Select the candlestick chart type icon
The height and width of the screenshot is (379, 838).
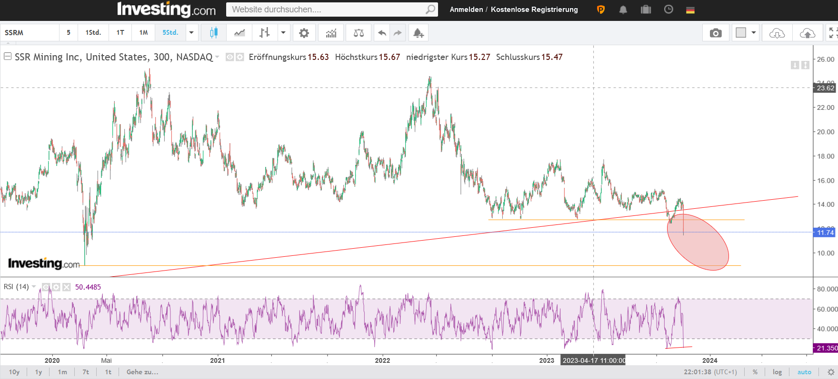tap(214, 33)
